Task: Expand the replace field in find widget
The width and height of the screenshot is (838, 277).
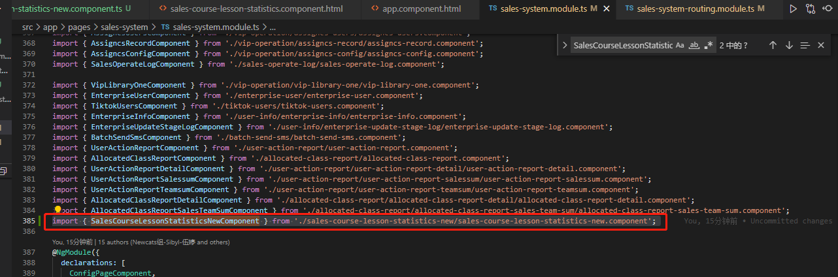Action: point(564,45)
